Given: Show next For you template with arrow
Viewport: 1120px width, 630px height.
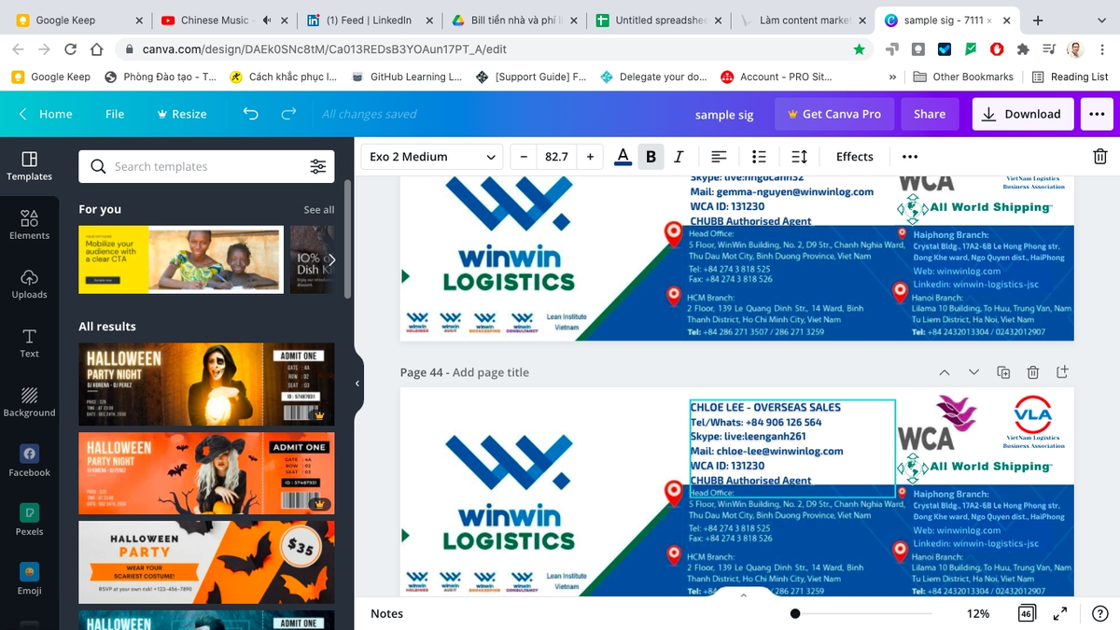Looking at the screenshot, I should pyautogui.click(x=331, y=259).
